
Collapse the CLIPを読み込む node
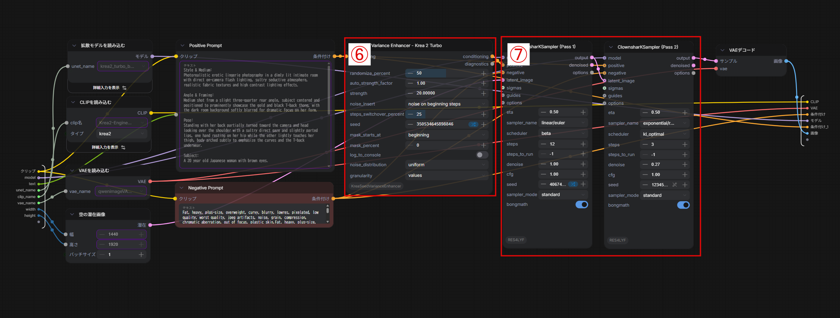click(x=73, y=102)
